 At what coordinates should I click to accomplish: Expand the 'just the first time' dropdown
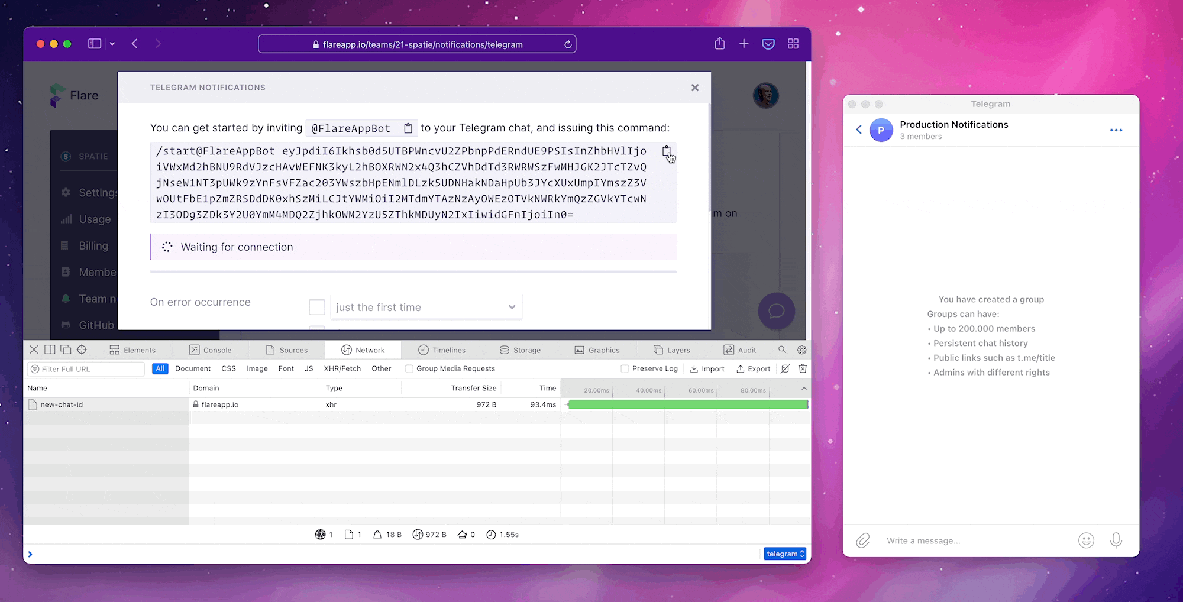pyautogui.click(x=426, y=307)
